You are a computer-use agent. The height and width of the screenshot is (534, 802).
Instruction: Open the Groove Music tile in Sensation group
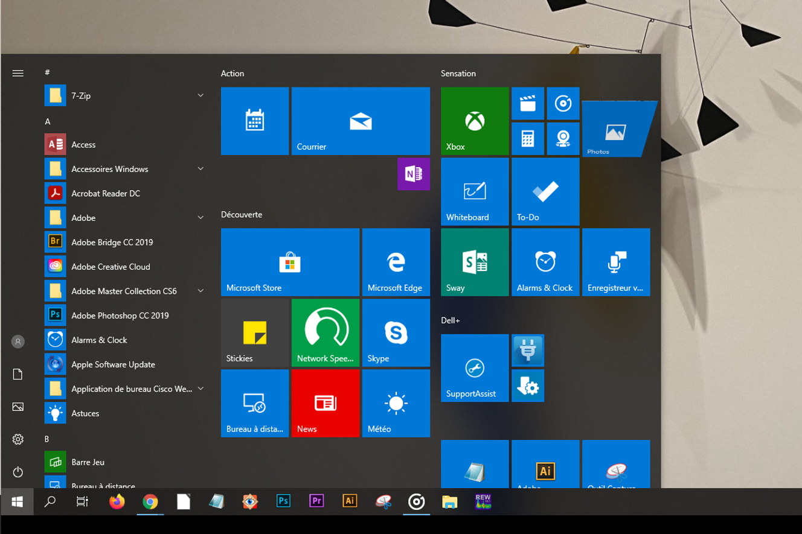click(563, 103)
